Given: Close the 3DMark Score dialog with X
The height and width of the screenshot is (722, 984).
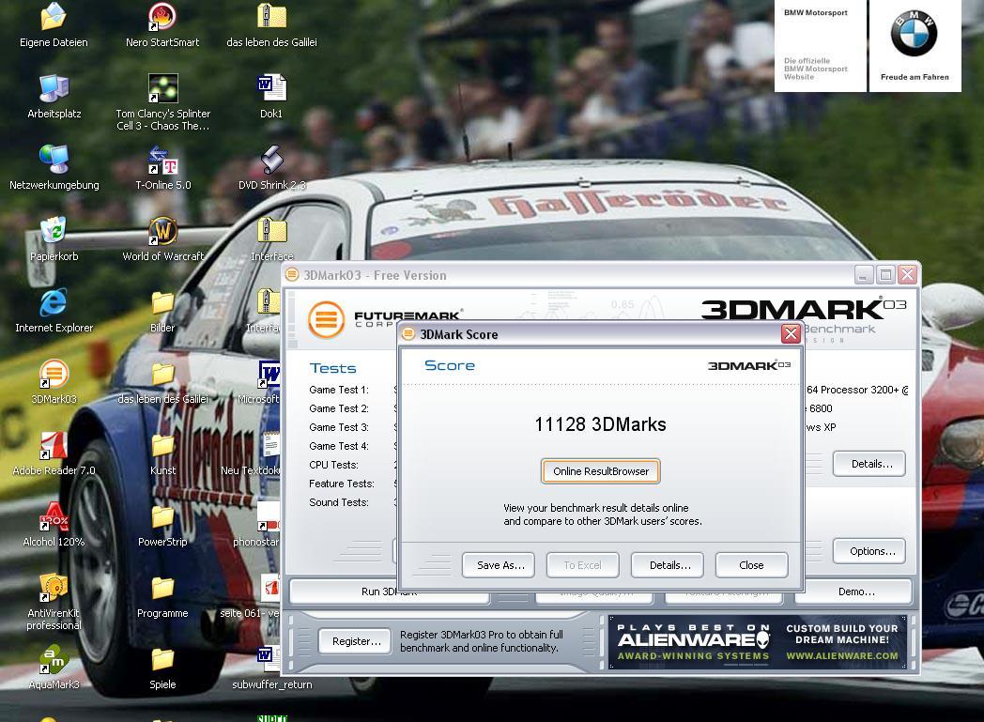Looking at the screenshot, I should click(791, 333).
